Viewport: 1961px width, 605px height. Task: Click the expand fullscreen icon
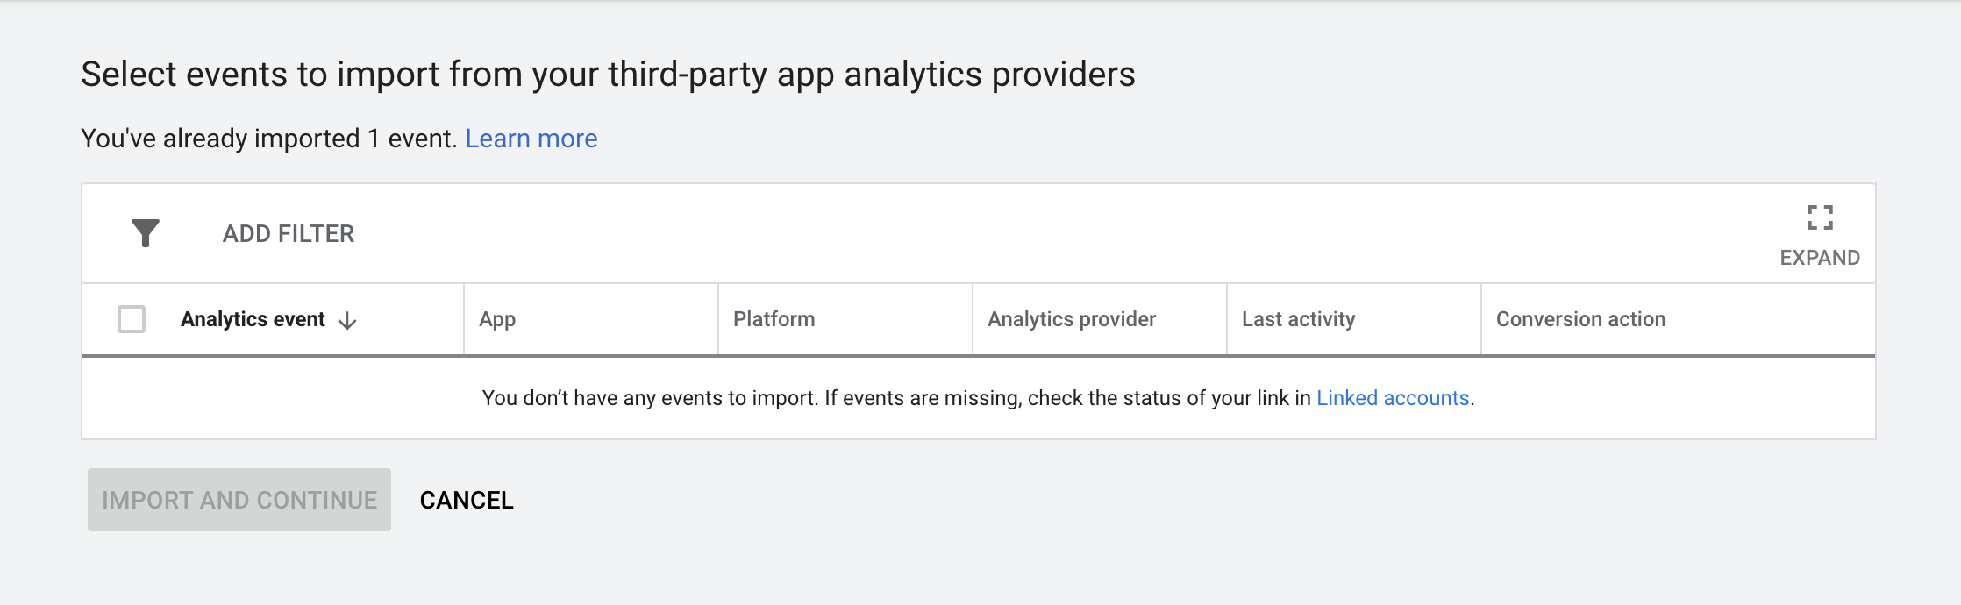pyautogui.click(x=1820, y=217)
